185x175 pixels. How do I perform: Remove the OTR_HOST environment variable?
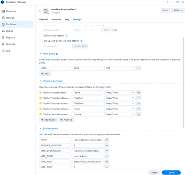pos(107,162)
